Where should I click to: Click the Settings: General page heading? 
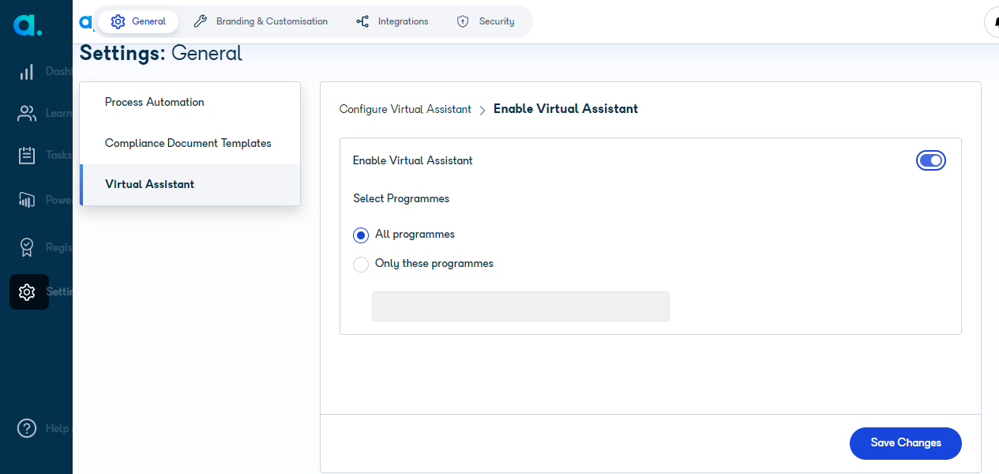161,54
